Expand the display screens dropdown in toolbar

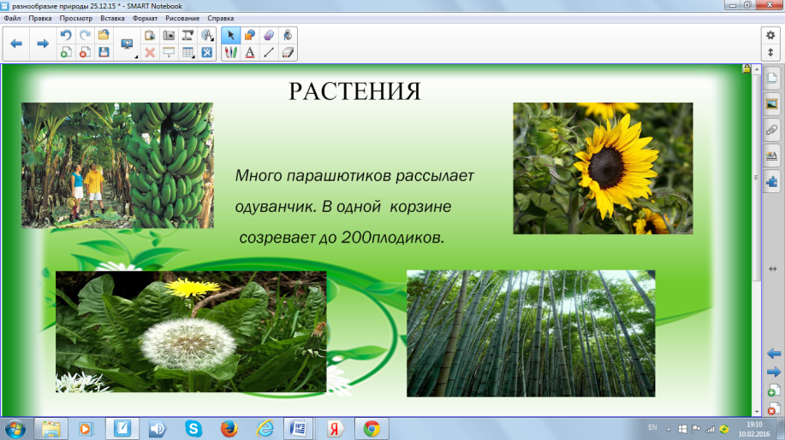[x=128, y=44]
